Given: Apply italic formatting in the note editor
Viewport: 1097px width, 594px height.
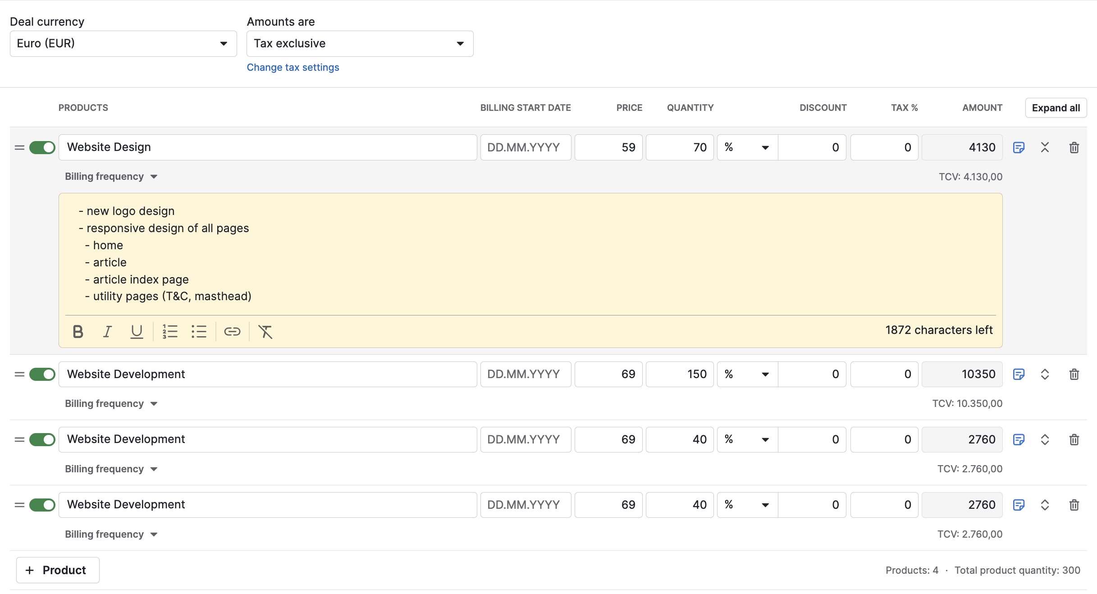Looking at the screenshot, I should coord(107,331).
